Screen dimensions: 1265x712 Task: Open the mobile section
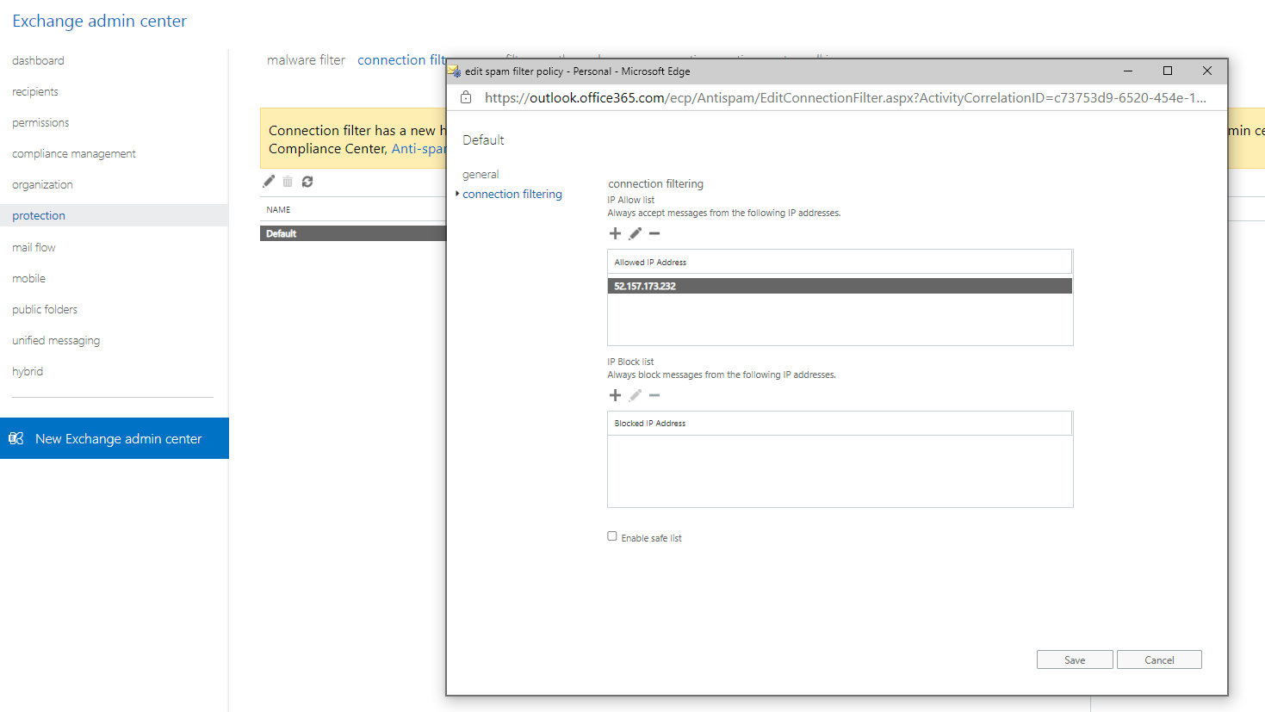click(28, 278)
